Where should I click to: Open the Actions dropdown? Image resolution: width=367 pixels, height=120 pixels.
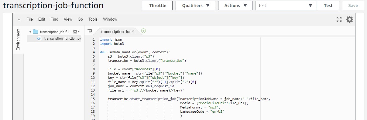point(235,5)
